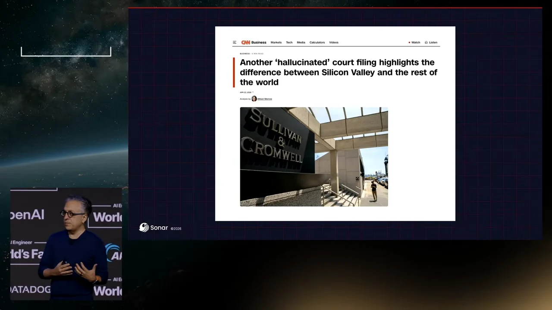552x310 pixels.
Task: Open the Calculators section
Action: click(317, 42)
